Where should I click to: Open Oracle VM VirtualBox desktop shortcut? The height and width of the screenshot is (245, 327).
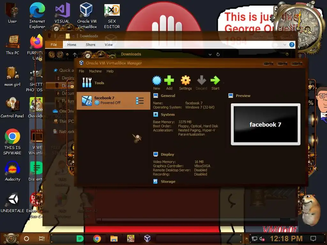coord(87,15)
